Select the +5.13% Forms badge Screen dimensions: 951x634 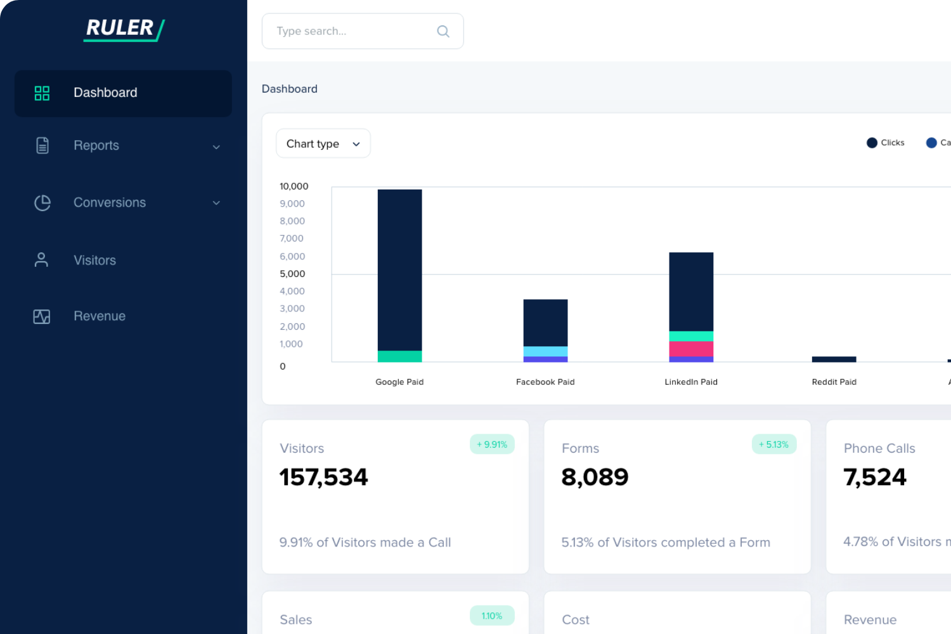coord(773,444)
